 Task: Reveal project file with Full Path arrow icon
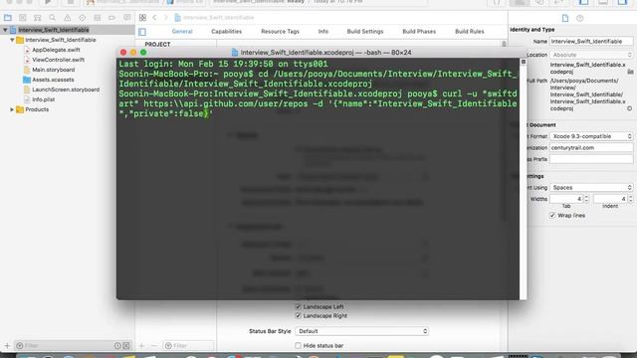pos(629,108)
